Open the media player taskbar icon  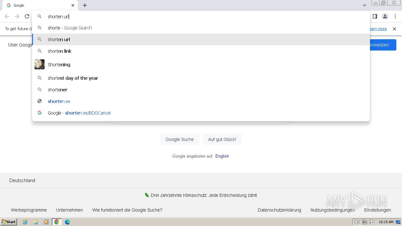tap(46, 222)
